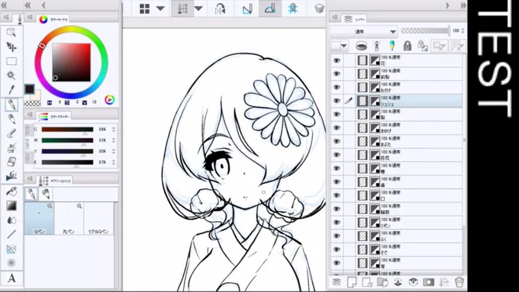Click Transfer to lower layer icon
Screen dimensions: 519x292
tap(398, 282)
